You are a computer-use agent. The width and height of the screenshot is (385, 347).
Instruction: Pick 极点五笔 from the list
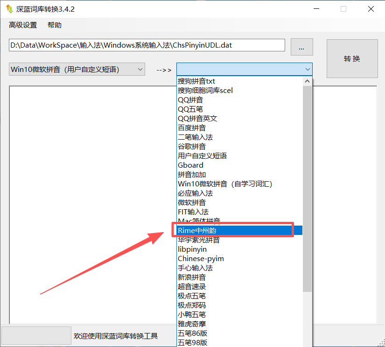click(x=240, y=296)
